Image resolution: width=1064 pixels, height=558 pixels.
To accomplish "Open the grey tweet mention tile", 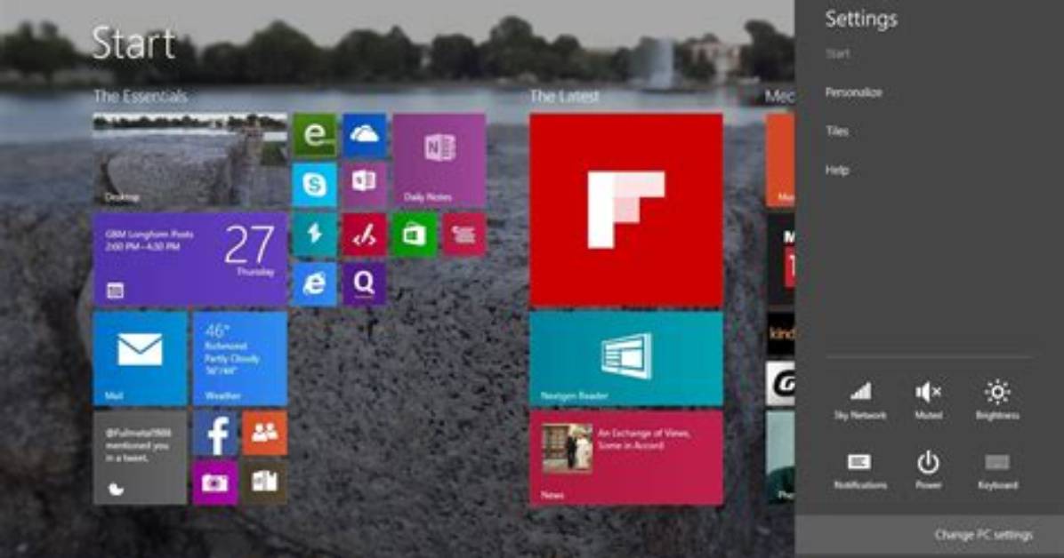I will (140, 457).
